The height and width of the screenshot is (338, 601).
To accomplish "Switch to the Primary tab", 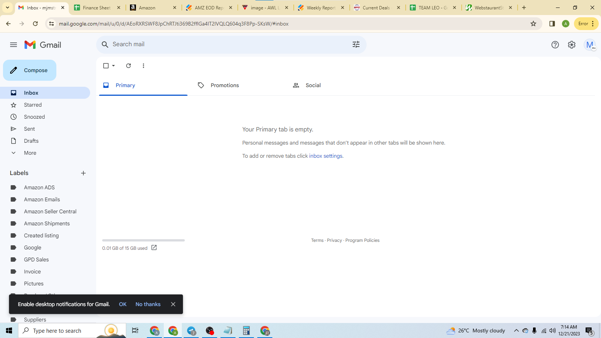I will click(x=143, y=85).
